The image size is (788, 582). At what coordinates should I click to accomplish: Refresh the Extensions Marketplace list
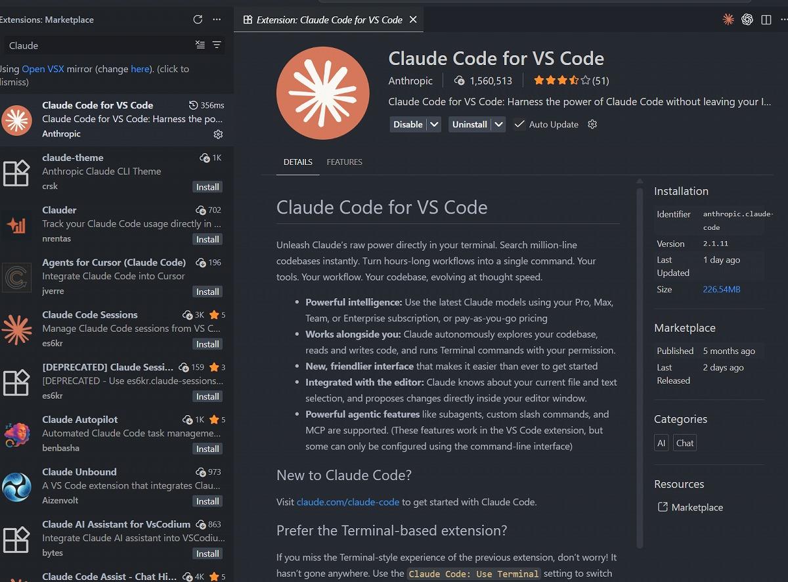click(x=198, y=20)
